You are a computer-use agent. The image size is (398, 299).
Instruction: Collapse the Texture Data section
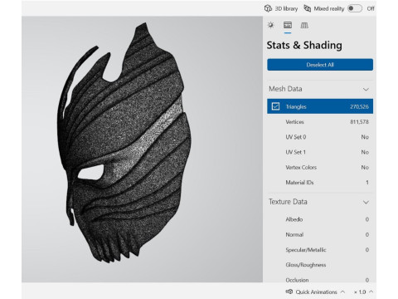pos(366,202)
